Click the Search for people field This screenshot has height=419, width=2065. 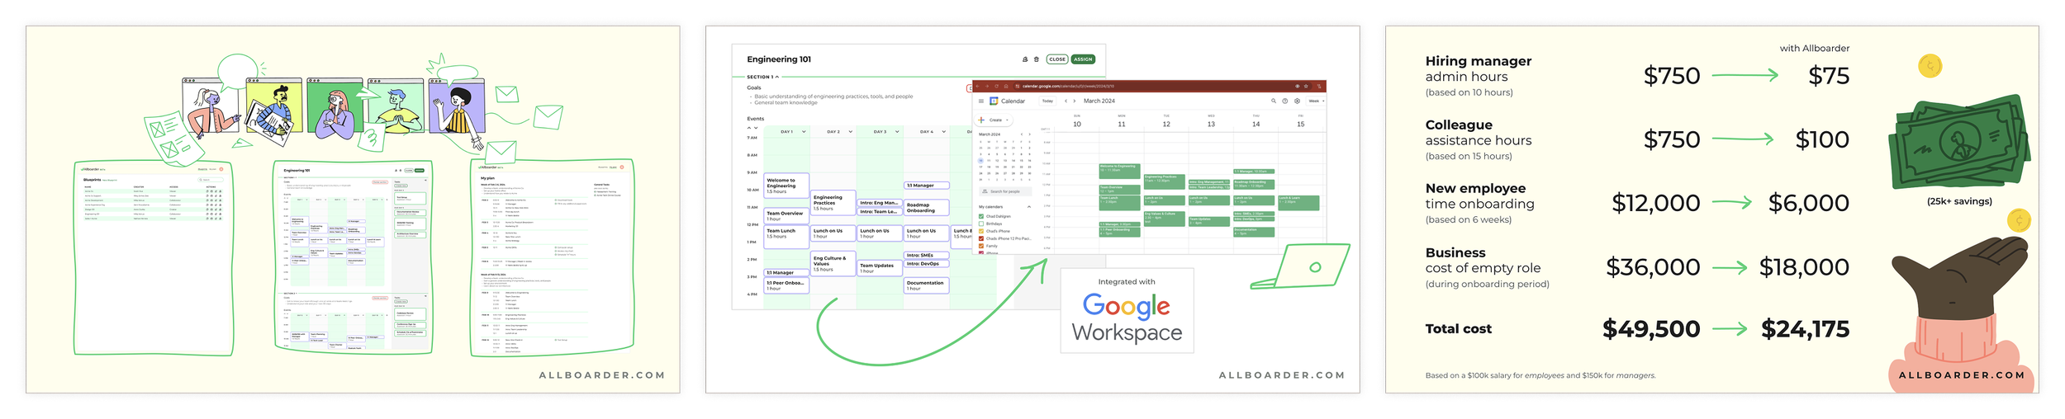tap(1005, 191)
